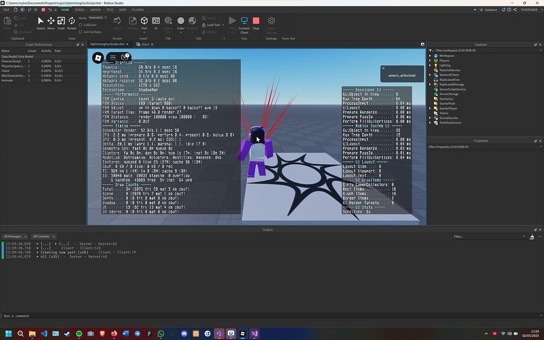The height and width of the screenshot is (340, 544).
Task: Select the Move tool in ribbon
Action: (51, 21)
